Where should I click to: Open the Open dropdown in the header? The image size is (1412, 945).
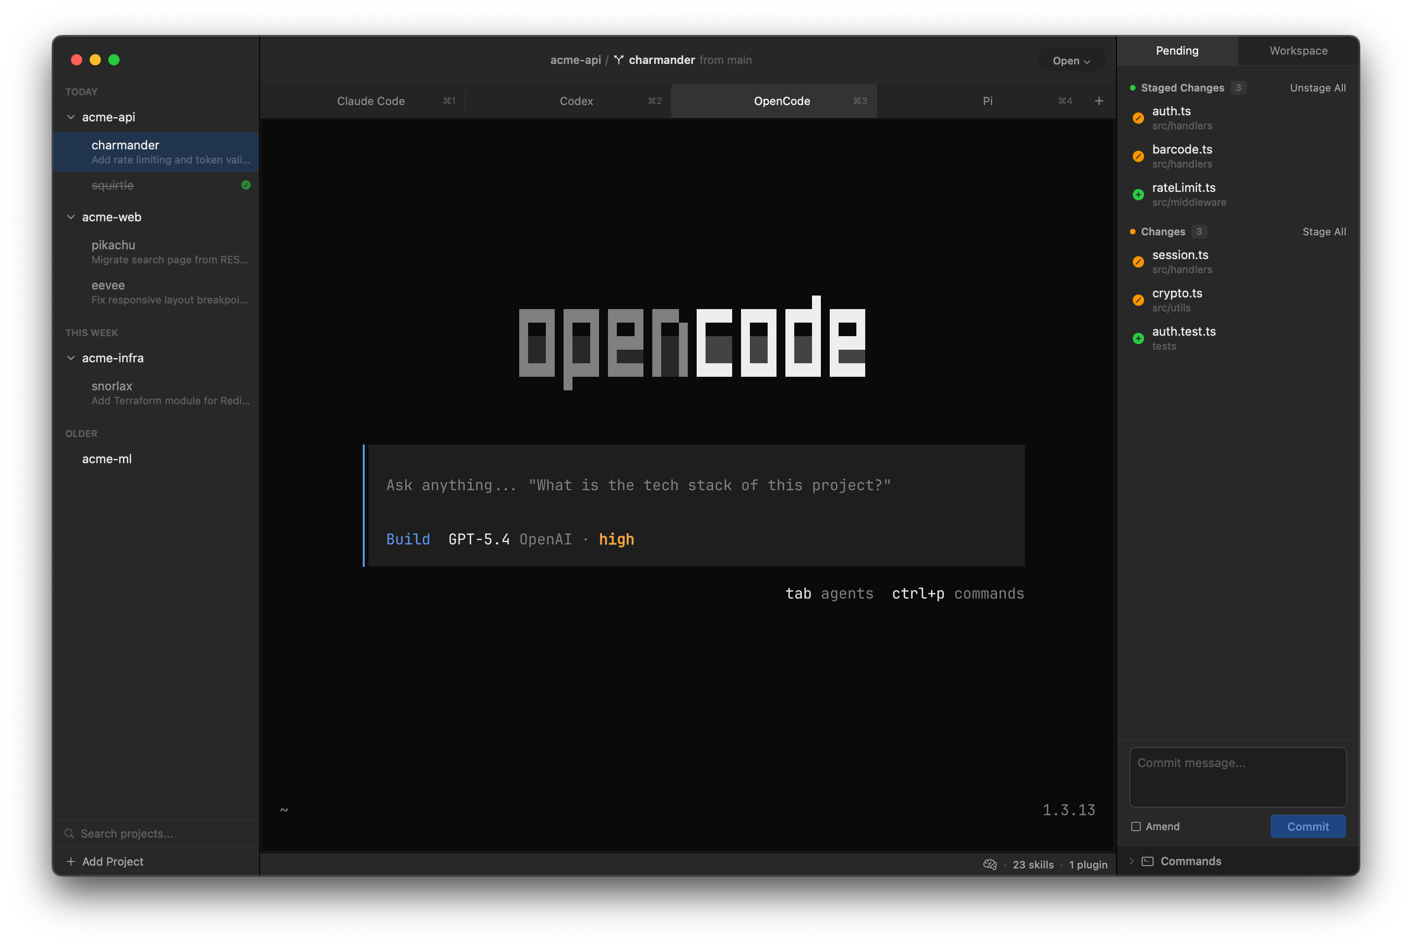1071,60
